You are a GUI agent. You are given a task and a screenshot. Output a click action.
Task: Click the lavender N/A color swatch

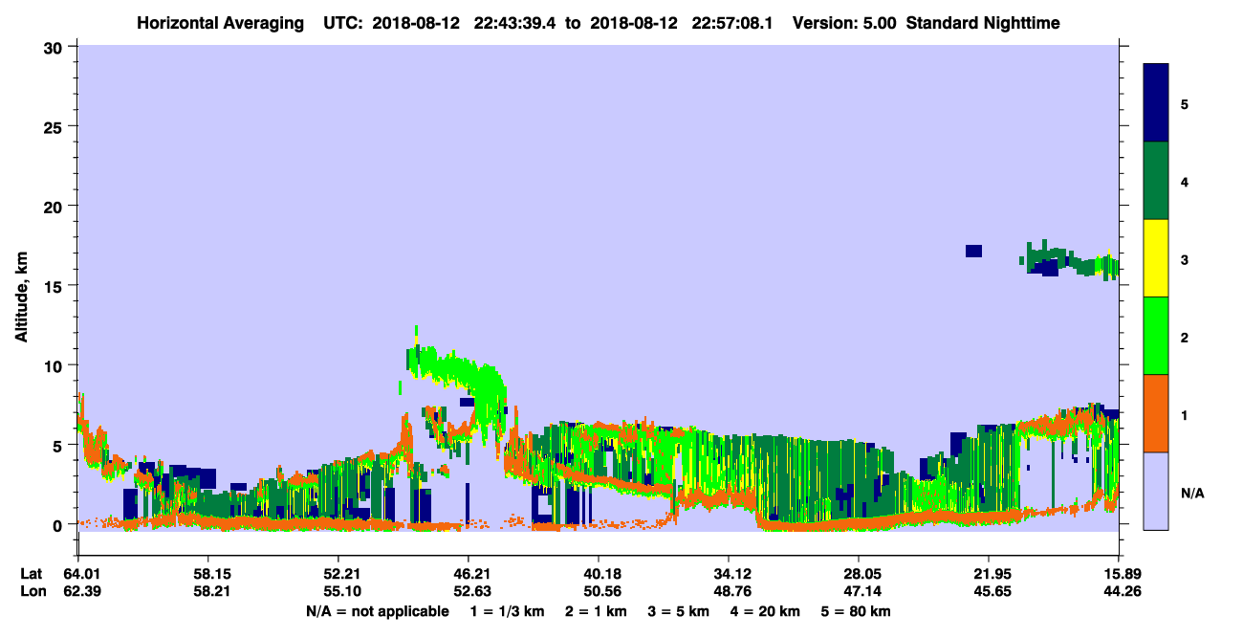[x=1156, y=491]
